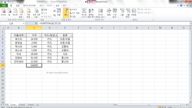192x108 pixels.
Task: Open the 수식 ribbon tab
Action: [x=41, y=5]
